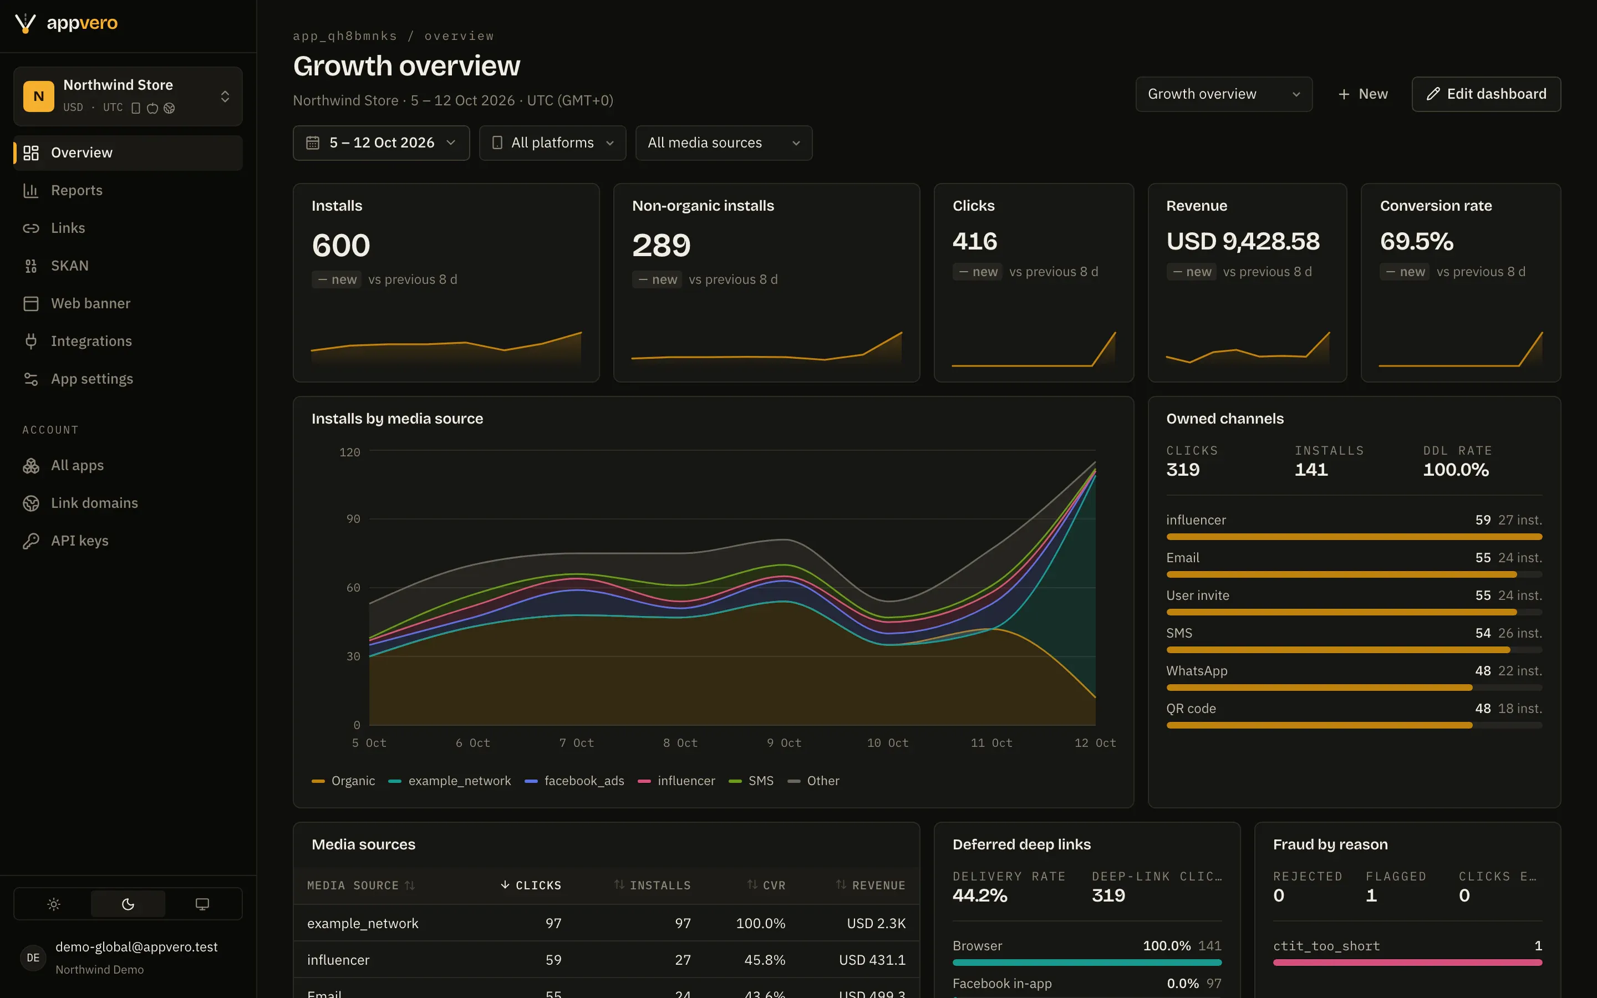Go to Reports in the sidebar
1597x998 pixels.
click(x=128, y=191)
